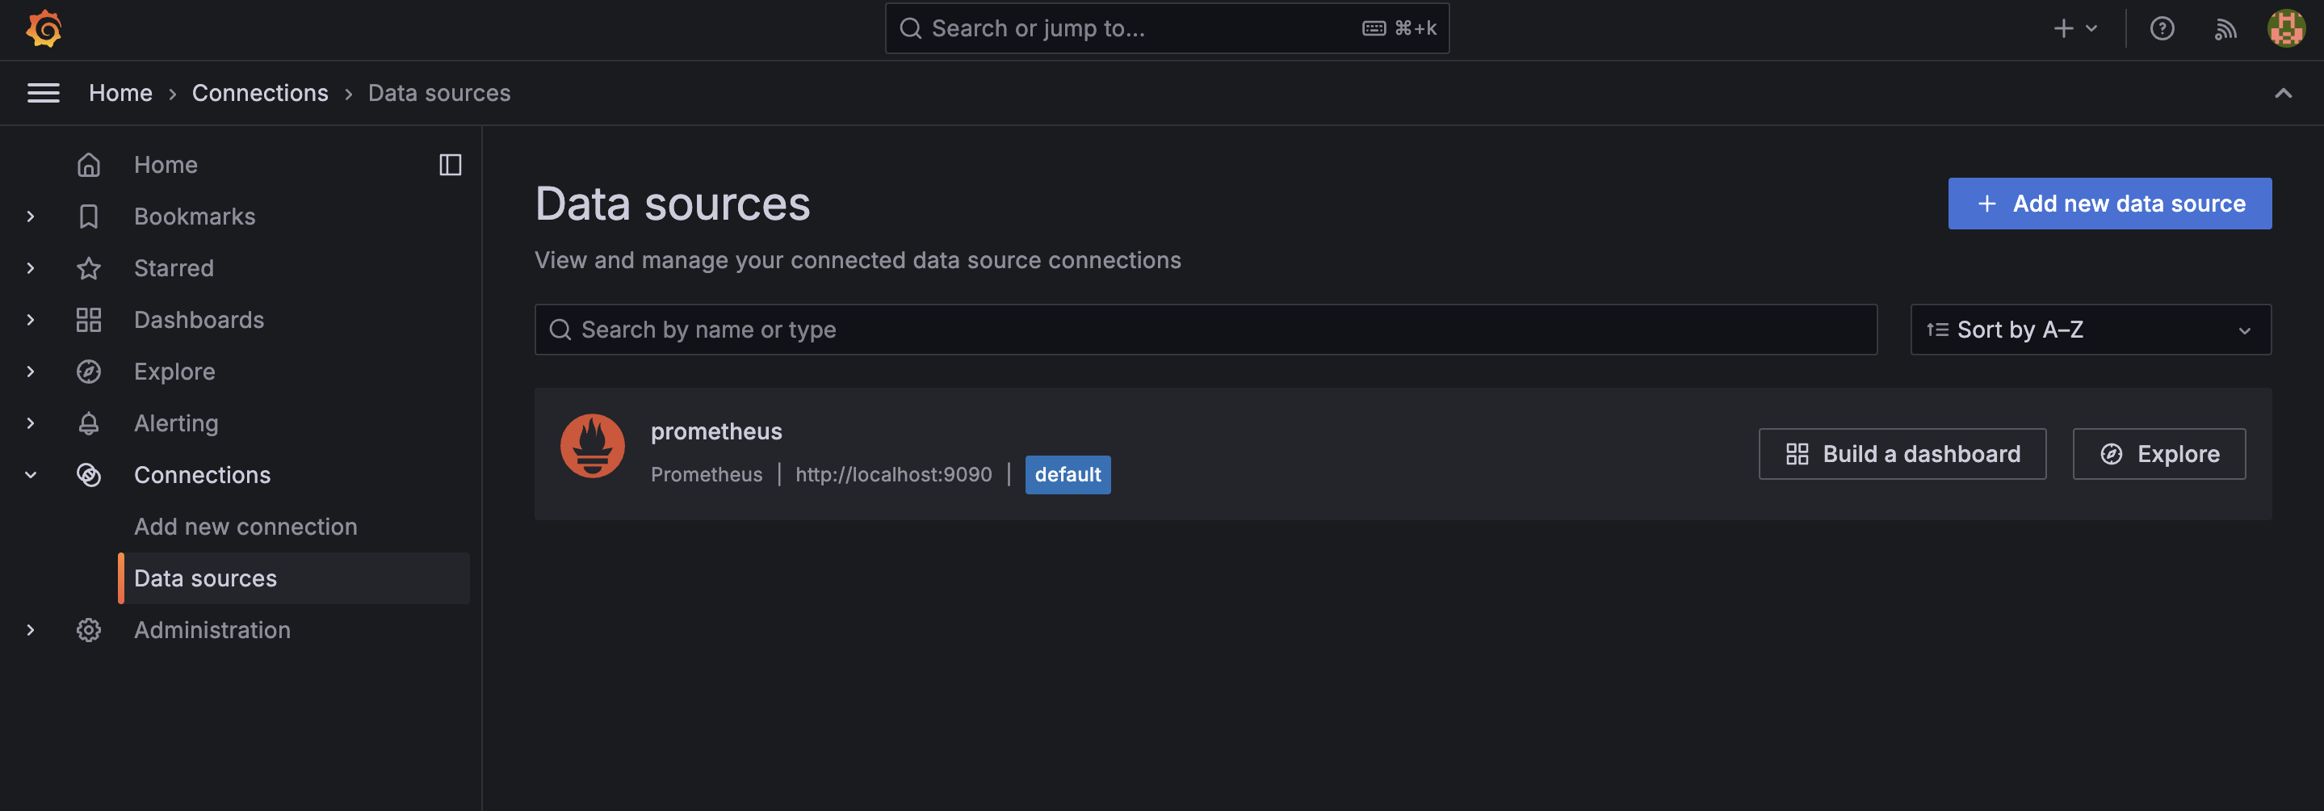The image size is (2324, 811).
Task: Click the http://localhost:9090 URL text
Action: coord(893,474)
